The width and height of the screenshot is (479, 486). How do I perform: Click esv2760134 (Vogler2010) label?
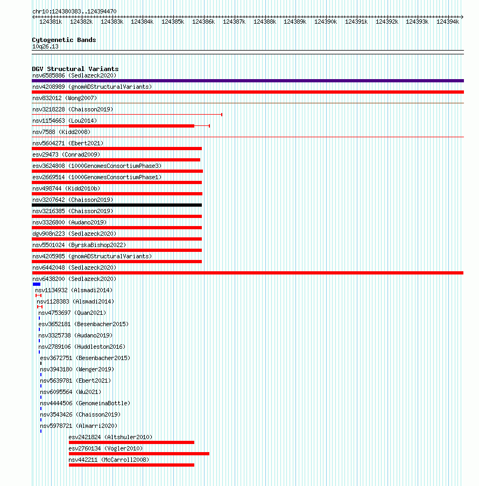coord(105,449)
